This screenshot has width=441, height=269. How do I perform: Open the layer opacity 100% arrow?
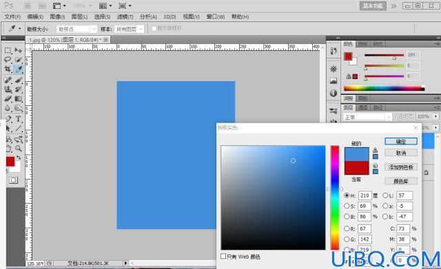[x=436, y=116]
